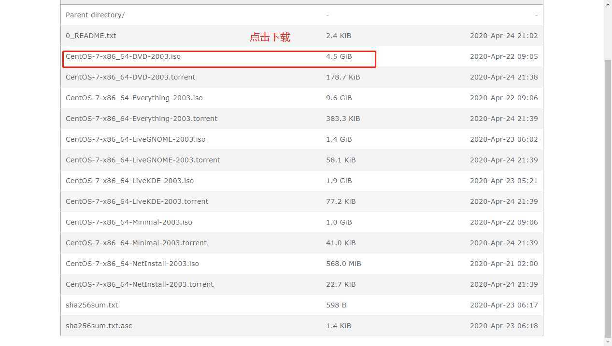Download CentOS-7-x86_64-Minimal-2003.torrent
This screenshot has height=346, width=612.
136,243
